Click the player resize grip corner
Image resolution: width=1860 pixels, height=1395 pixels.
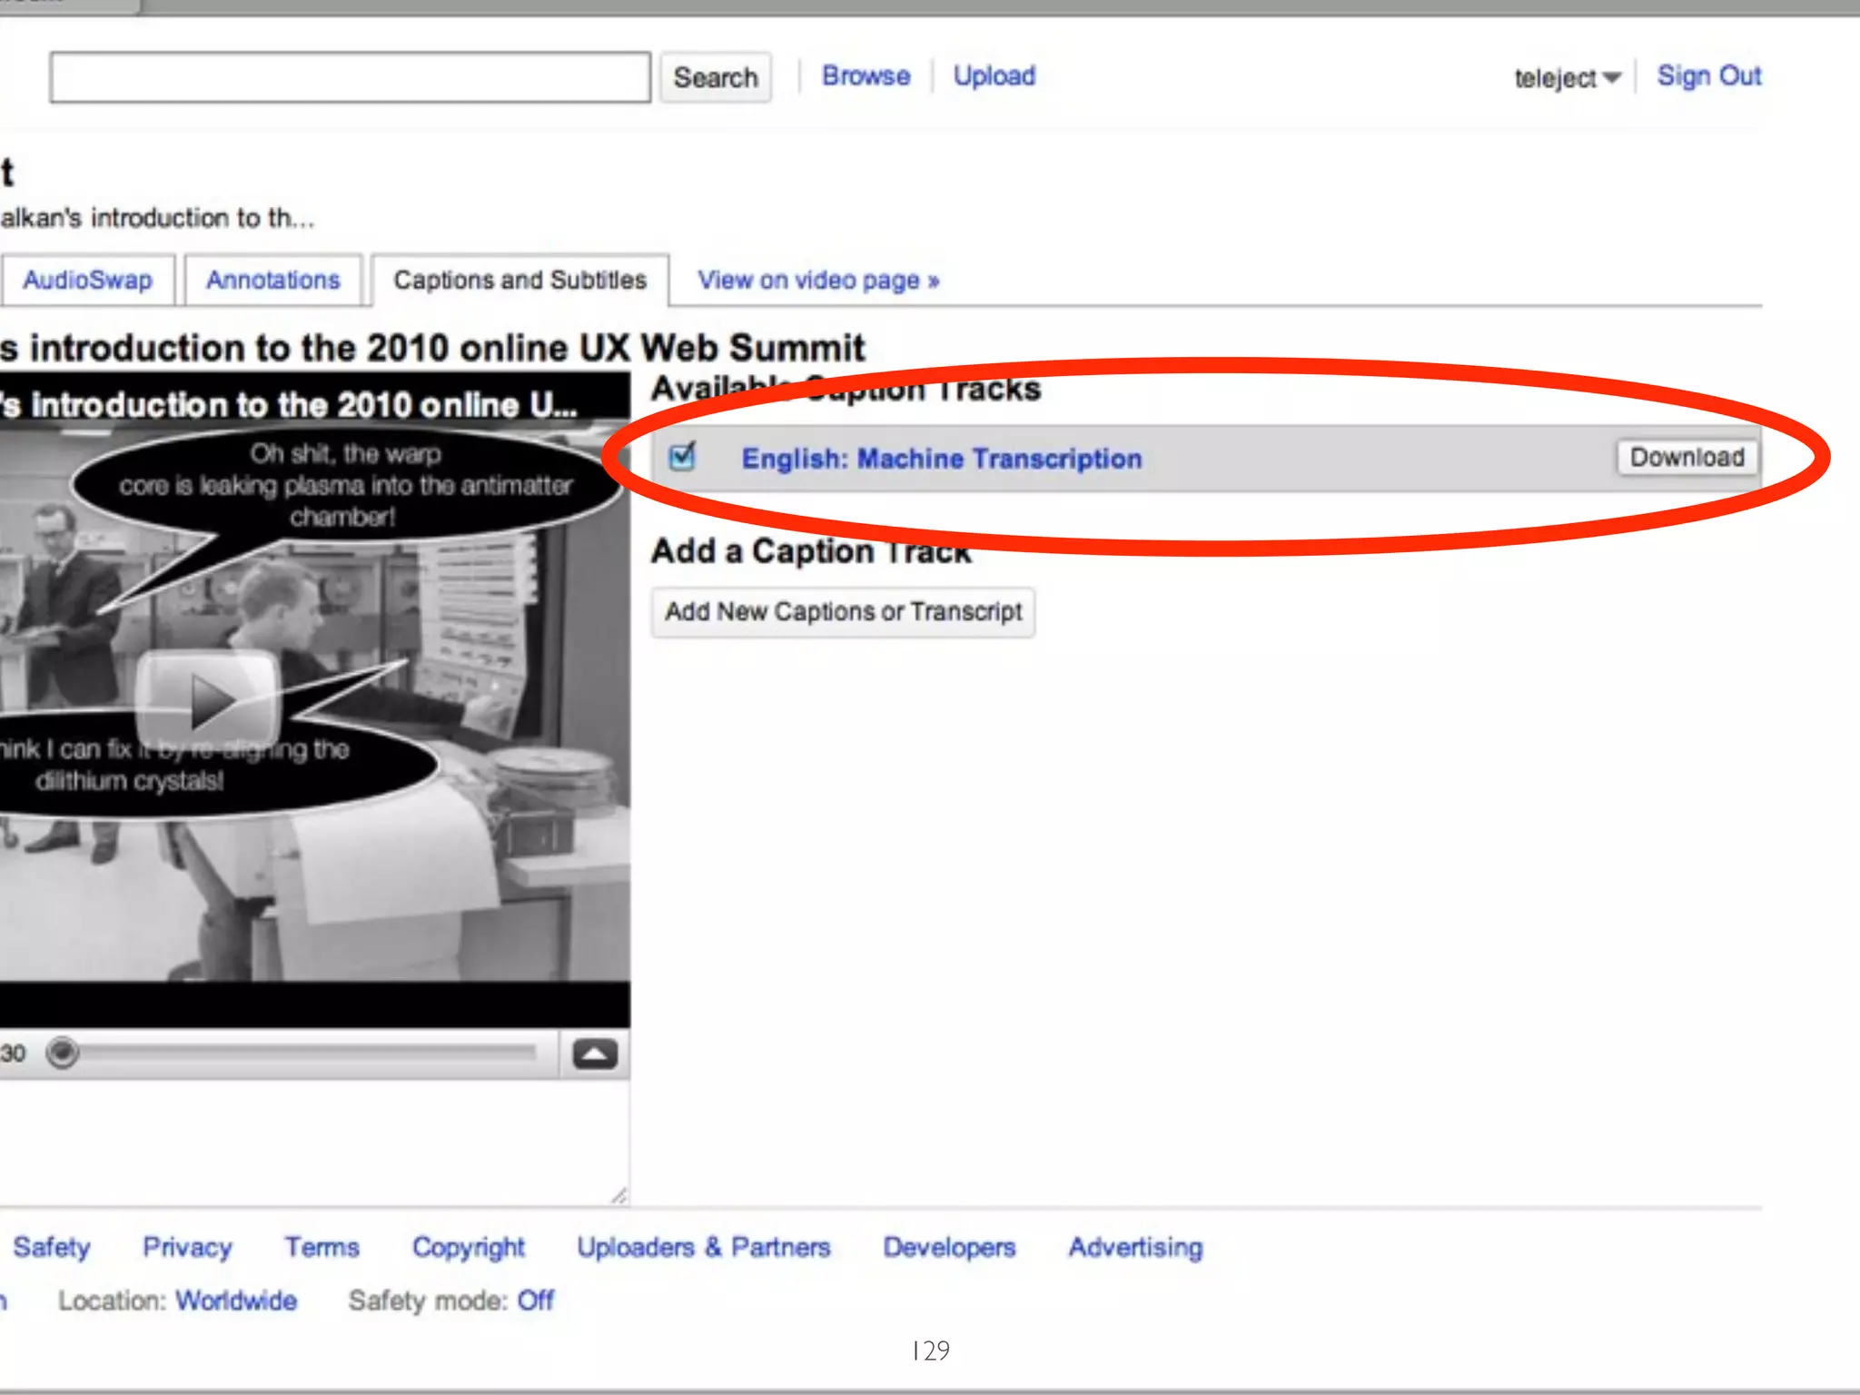pyautogui.click(x=619, y=1195)
